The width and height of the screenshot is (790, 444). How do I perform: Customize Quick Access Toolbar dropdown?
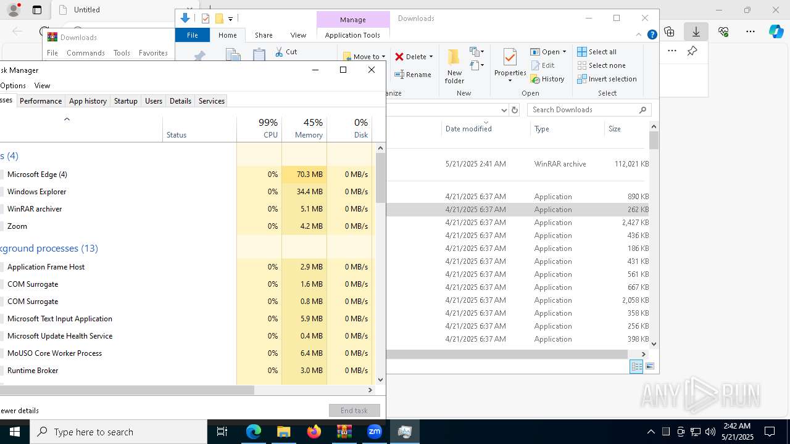(230, 18)
